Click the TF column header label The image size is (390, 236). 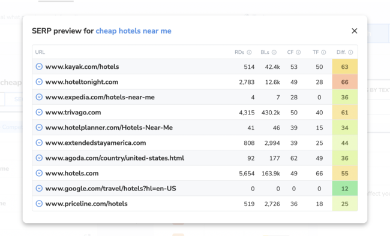click(x=316, y=52)
